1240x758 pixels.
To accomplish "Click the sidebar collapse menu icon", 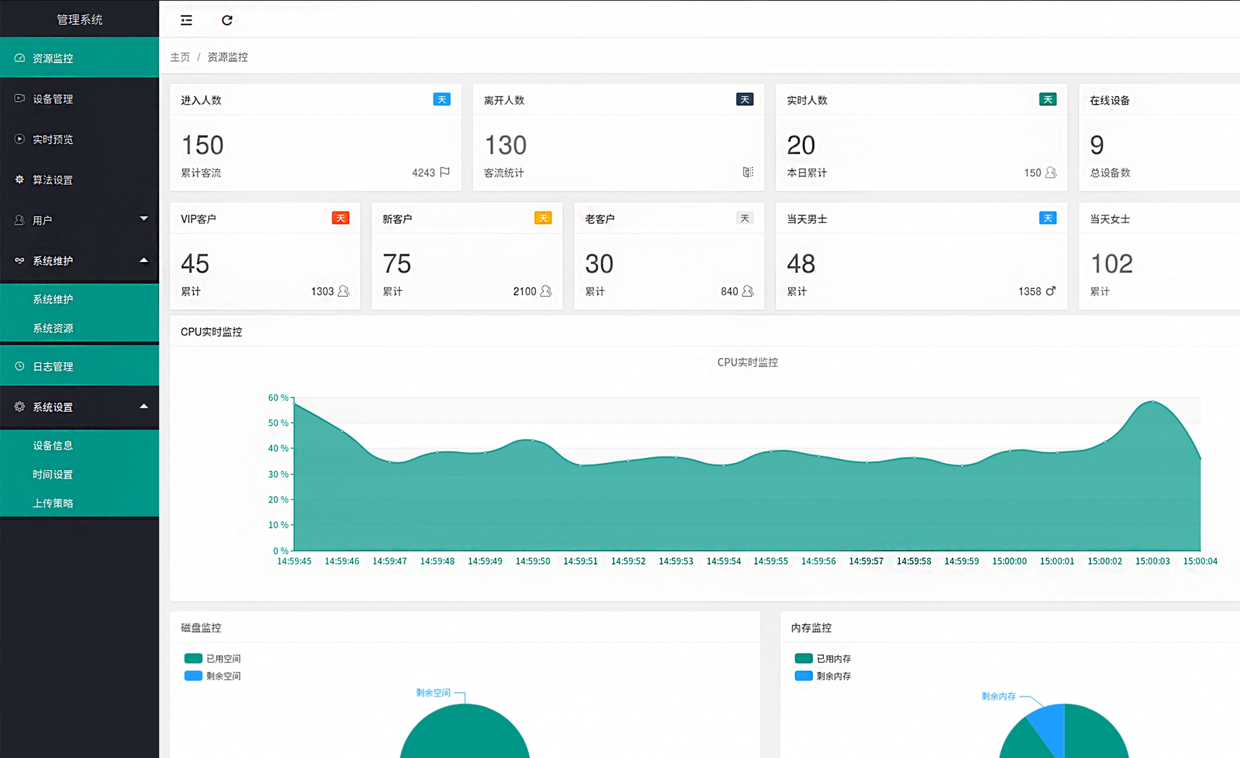I will click(x=186, y=20).
